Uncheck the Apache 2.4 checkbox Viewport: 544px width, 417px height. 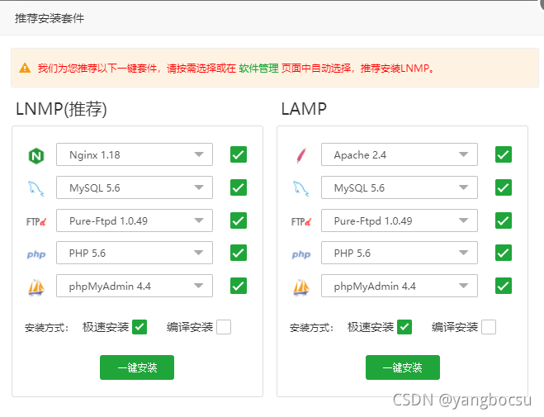pos(504,154)
